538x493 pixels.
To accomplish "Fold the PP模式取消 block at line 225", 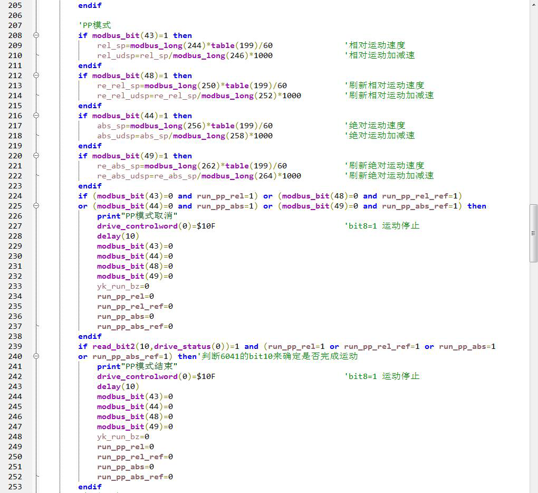I will (x=36, y=206).
